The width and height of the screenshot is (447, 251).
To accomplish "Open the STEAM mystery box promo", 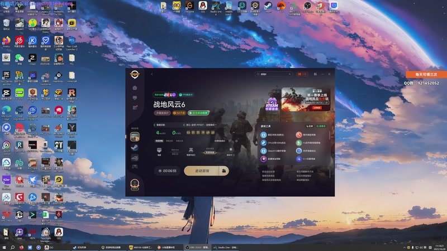I will coord(272,104).
